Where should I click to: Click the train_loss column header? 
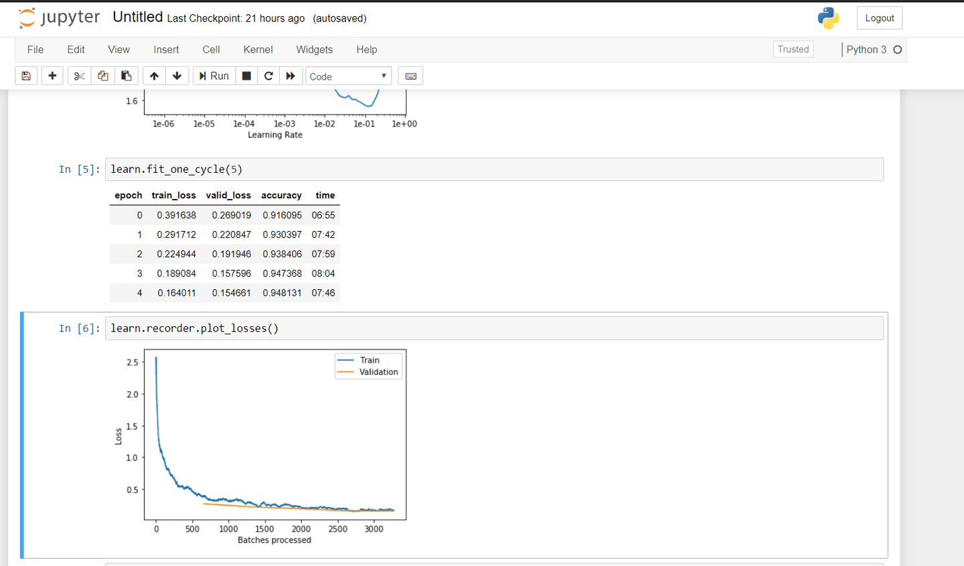pyautogui.click(x=173, y=196)
